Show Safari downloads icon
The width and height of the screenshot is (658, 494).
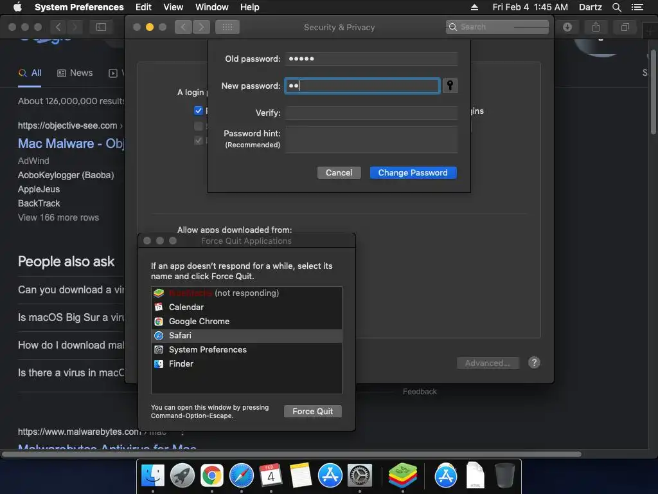[567, 27]
